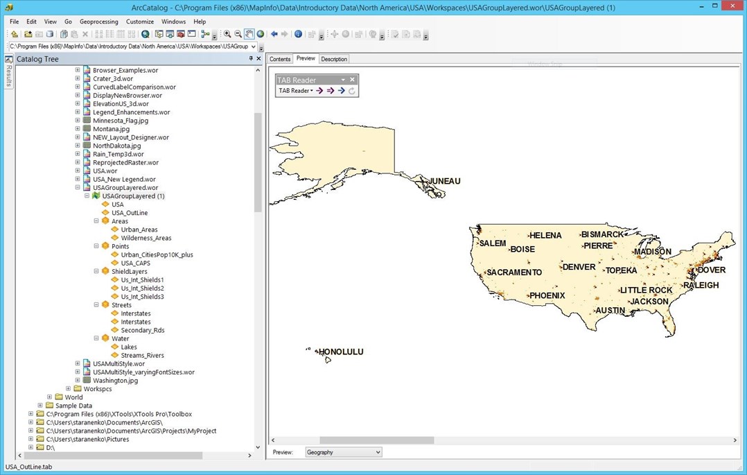Open the Geoprocessing menu
Image resolution: width=747 pixels, height=475 pixels.
(x=98, y=21)
